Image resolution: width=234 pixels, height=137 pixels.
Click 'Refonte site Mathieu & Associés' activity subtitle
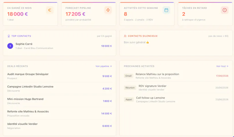click(153, 78)
